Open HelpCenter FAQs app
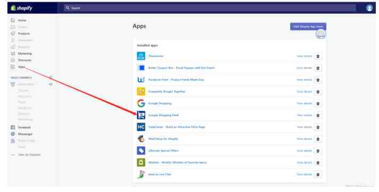The image size is (379, 192). click(x=176, y=127)
